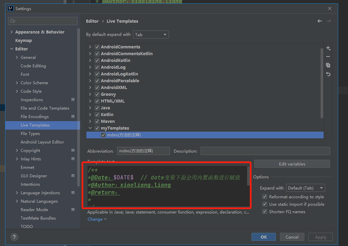This screenshot has height=246, width=348.
Task: Click the Inspections project-level settings icon
Action: click(73, 99)
